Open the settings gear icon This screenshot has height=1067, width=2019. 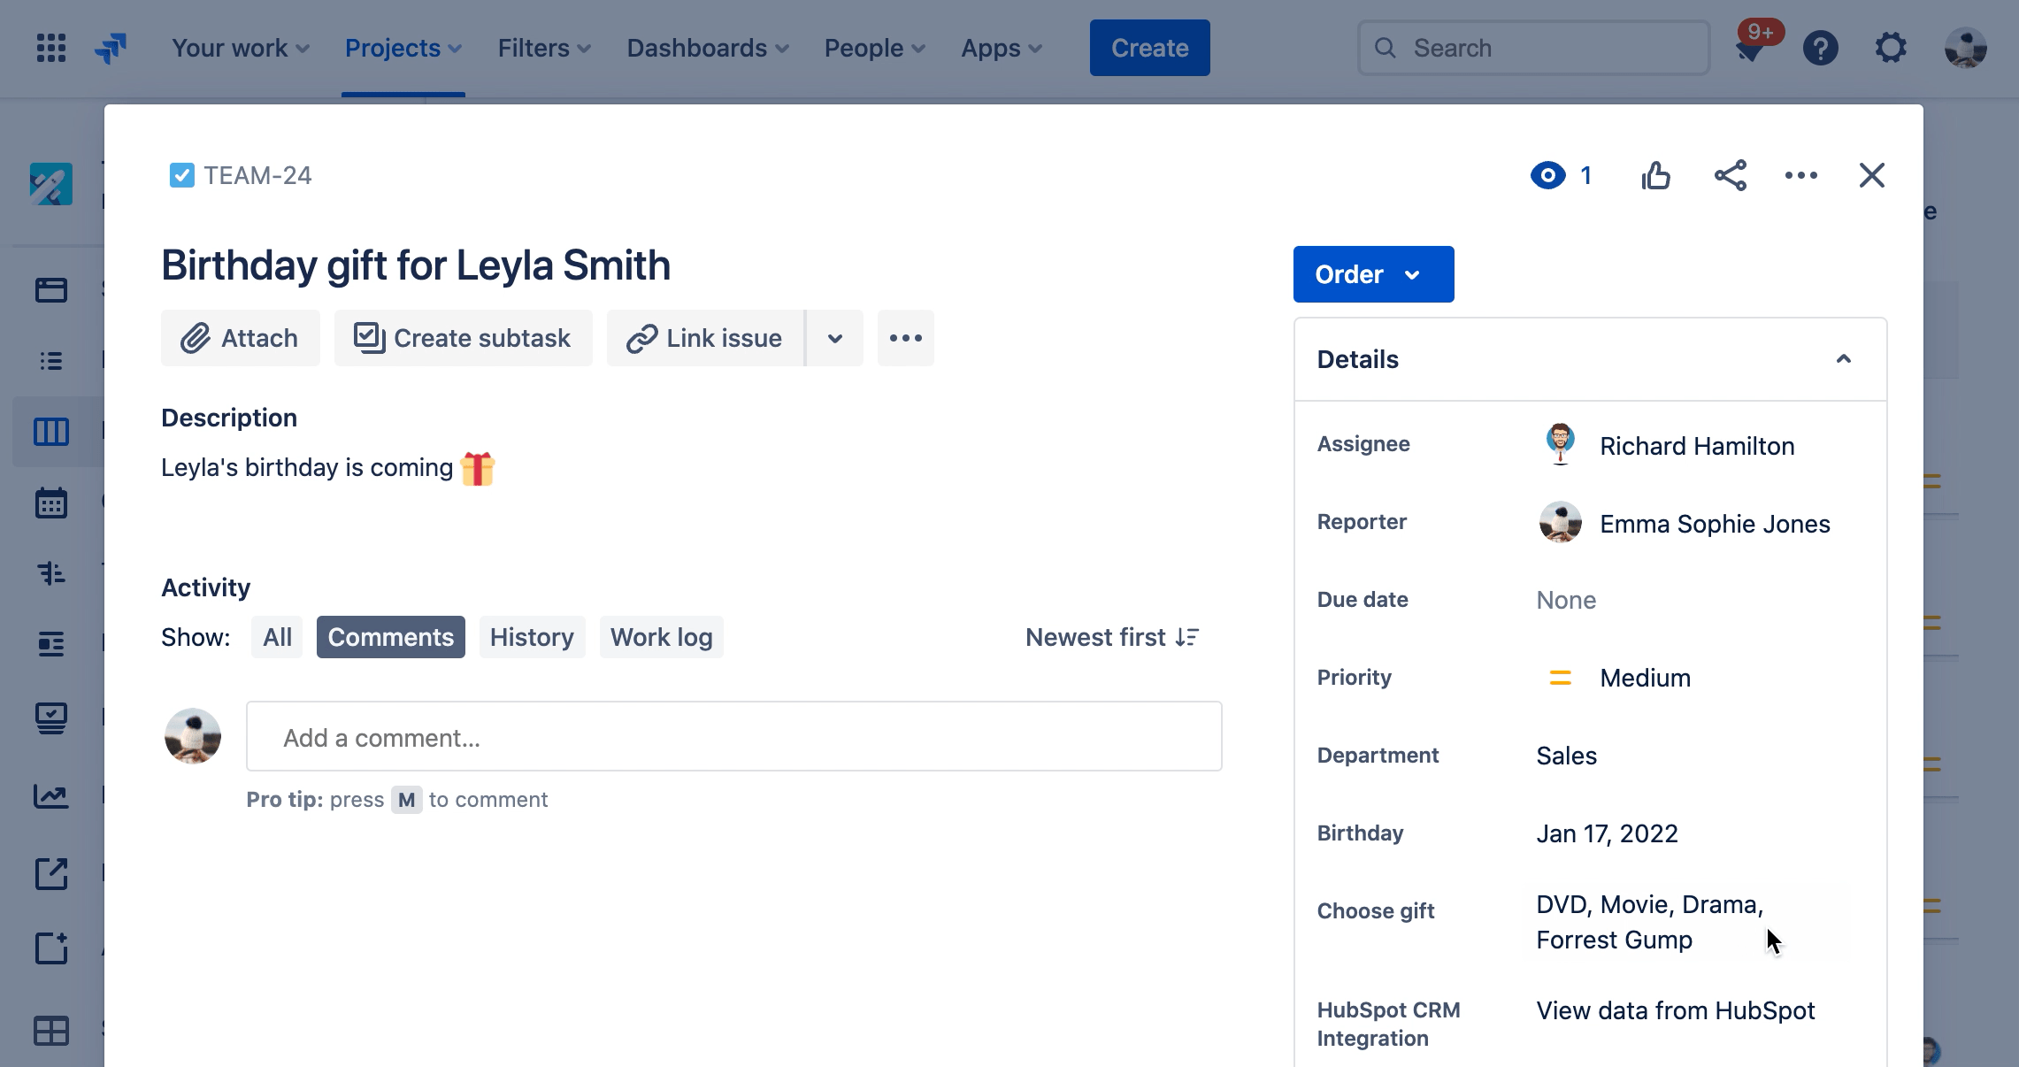point(1892,47)
